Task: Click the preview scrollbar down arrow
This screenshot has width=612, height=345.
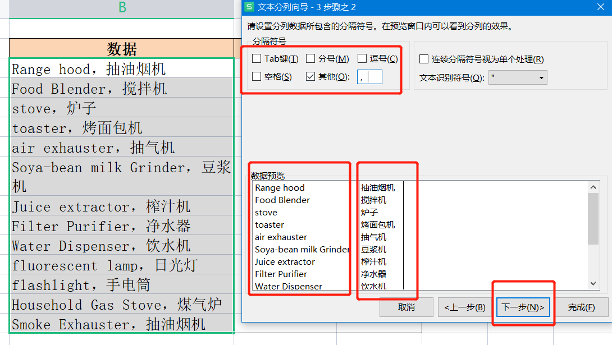Action: click(x=593, y=283)
